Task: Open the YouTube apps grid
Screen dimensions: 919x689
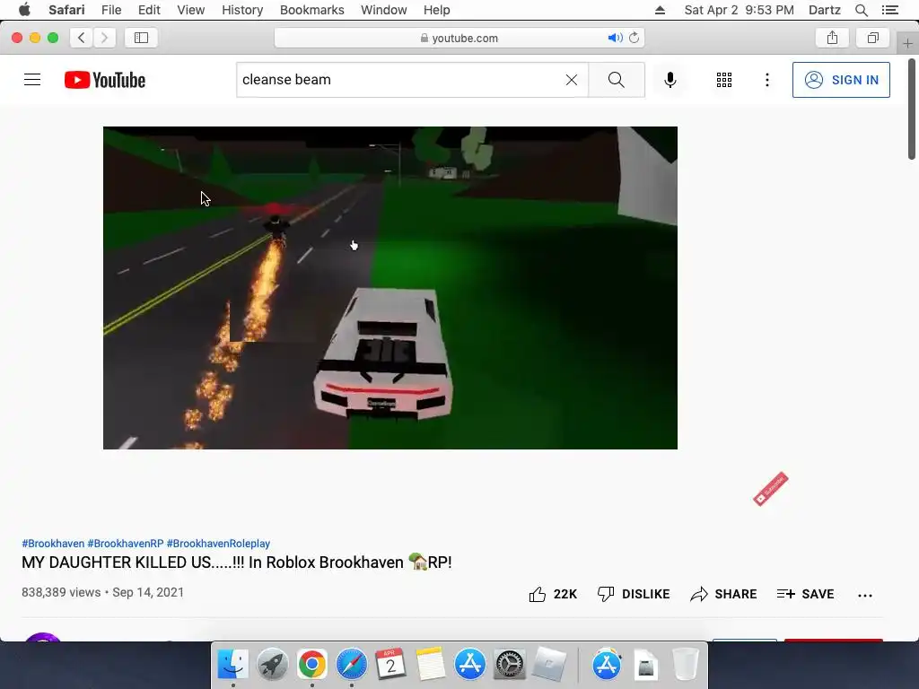Action: (x=724, y=80)
